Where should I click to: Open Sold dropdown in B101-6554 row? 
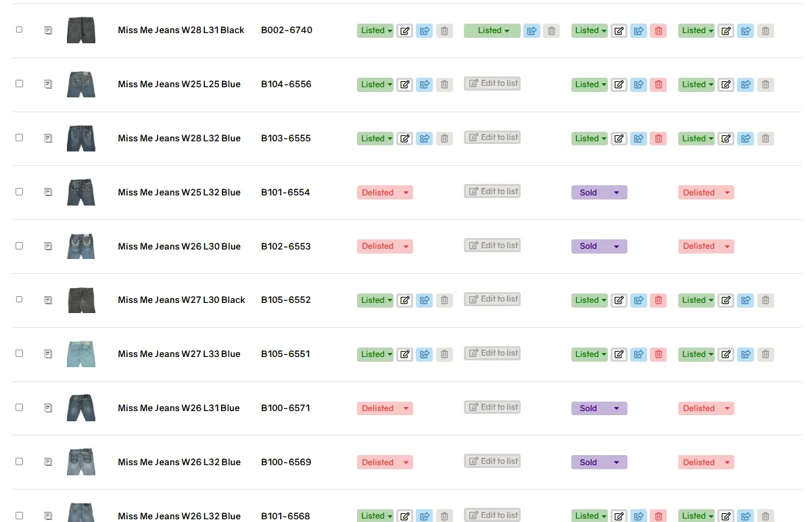599,193
